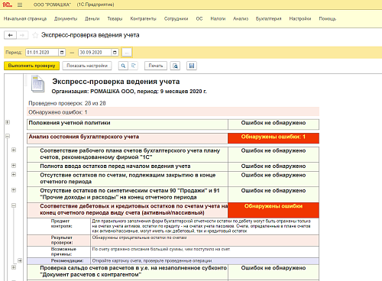Open the Бухгалтерия menu
Viewport: 382px width, 281px height.
tap(269, 18)
